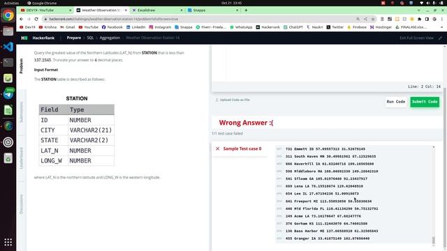Open the spreadsheet app in the dock
The width and height of the screenshot is (447, 251).
(8, 110)
